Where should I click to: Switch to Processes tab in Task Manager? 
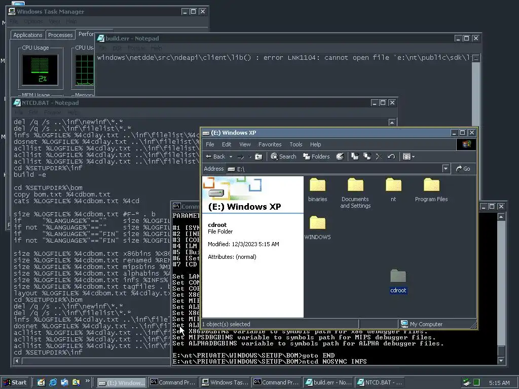click(x=60, y=35)
